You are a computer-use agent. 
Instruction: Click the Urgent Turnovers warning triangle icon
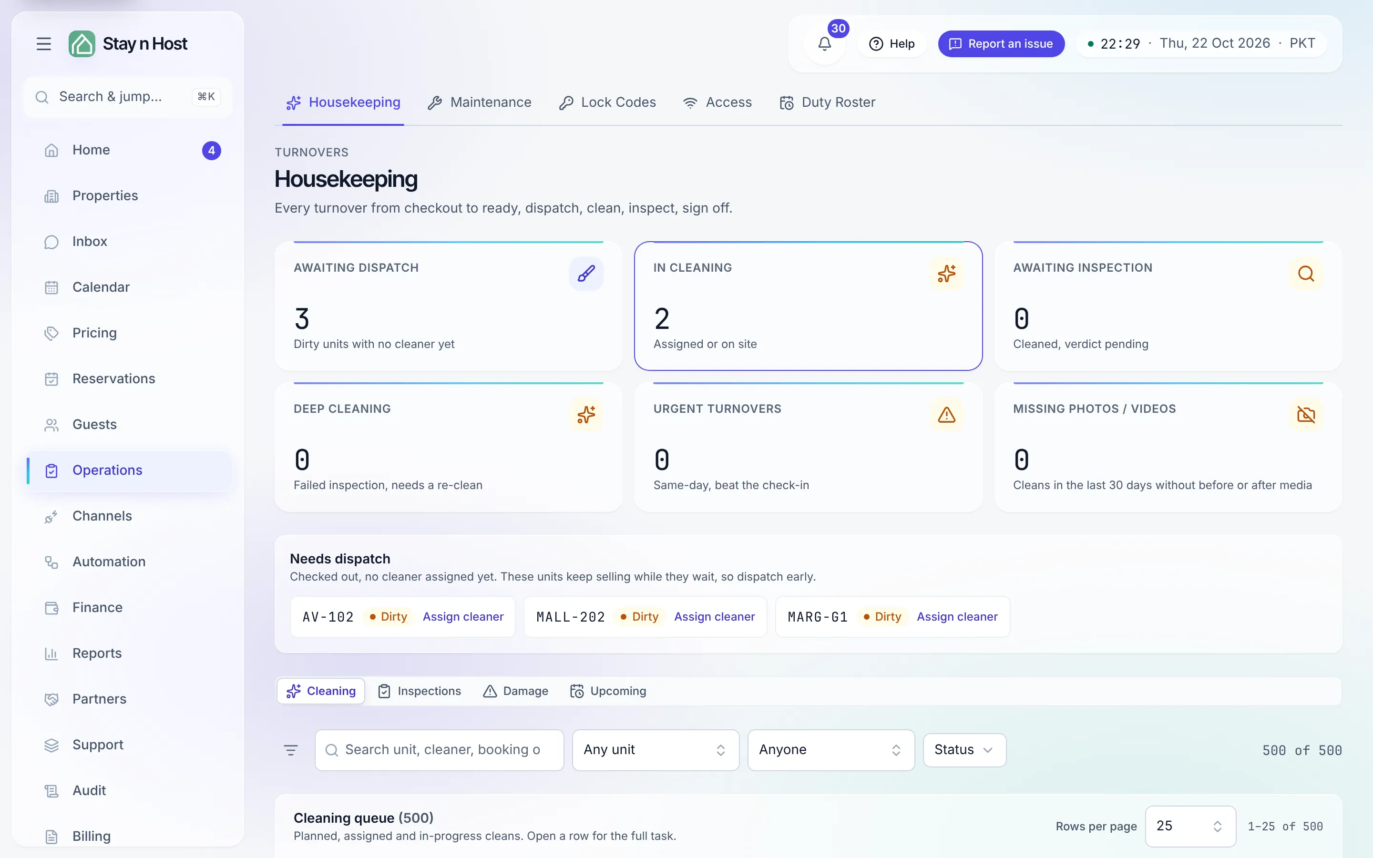946,415
